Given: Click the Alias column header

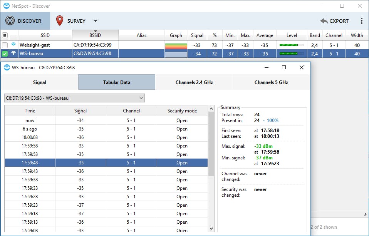Looking at the screenshot, I should 141,35.
